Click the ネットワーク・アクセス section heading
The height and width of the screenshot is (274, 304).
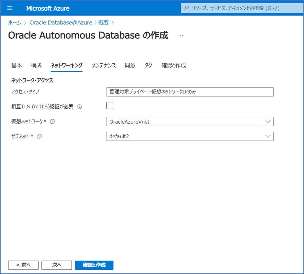[32, 80]
